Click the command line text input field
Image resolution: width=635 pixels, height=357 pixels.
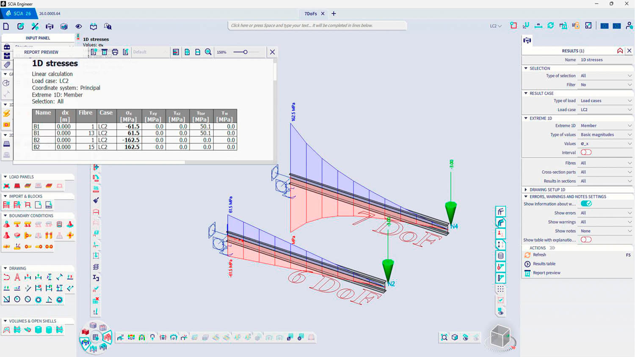317,25
